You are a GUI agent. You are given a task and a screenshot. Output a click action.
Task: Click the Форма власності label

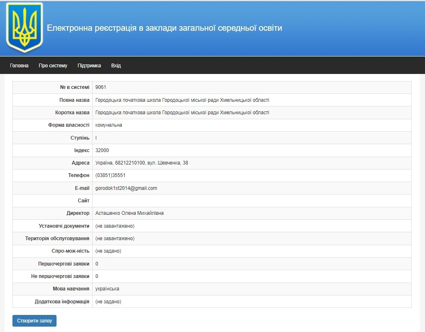pos(69,125)
